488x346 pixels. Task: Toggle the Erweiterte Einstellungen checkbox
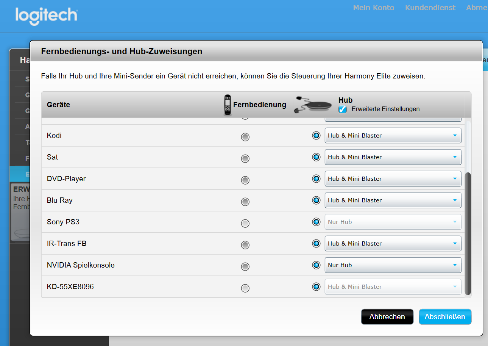[343, 109]
